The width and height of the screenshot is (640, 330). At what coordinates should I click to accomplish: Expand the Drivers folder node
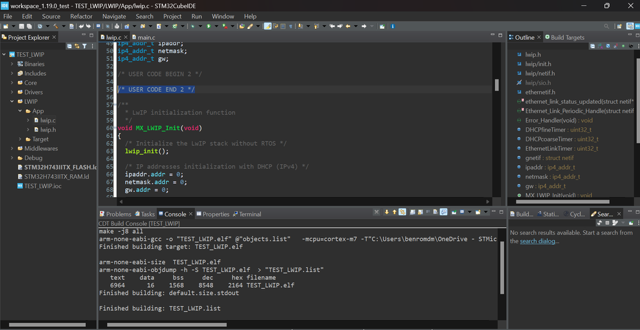[x=12, y=92]
